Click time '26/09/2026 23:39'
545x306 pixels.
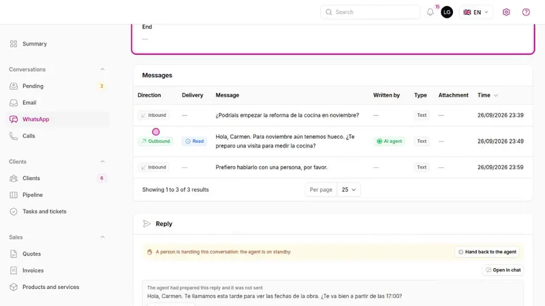(x=500, y=115)
